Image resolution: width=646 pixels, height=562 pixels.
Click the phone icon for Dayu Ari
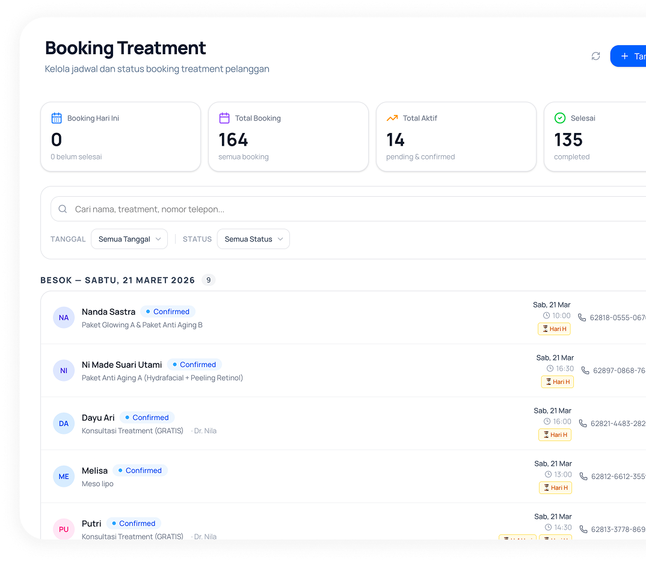(x=583, y=423)
